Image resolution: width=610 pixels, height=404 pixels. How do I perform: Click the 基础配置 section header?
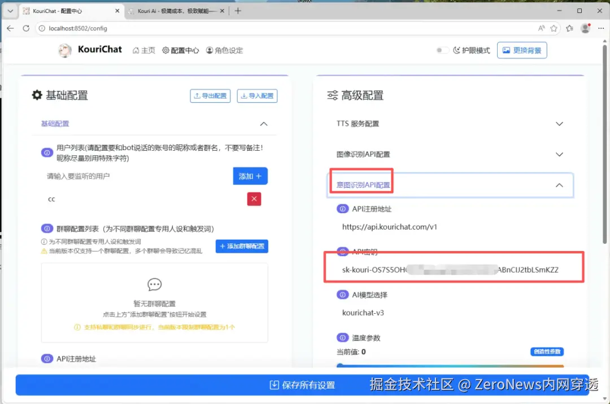click(x=154, y=124)
